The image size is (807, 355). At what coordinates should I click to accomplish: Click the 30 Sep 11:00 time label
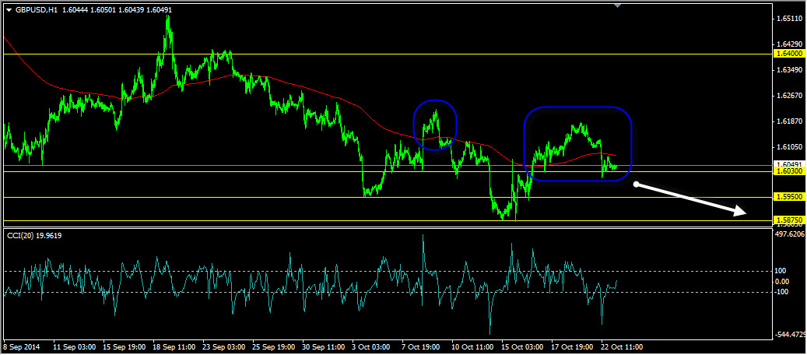click(x=325, y=346)
